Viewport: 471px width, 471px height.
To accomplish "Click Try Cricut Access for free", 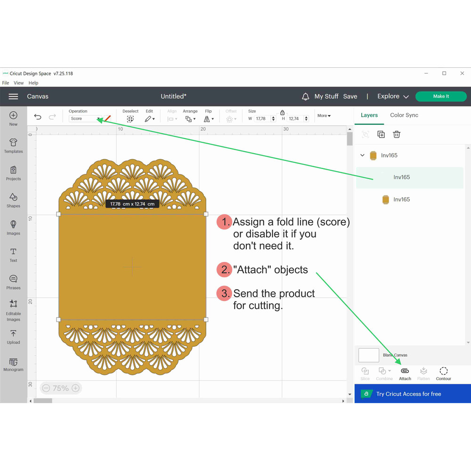I will pos(408,394).
